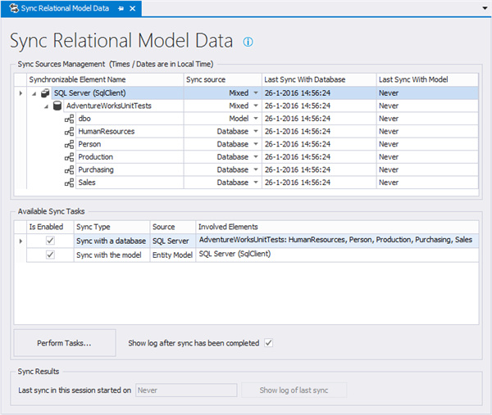Click the info icon beside the title

pyautogui.click(x=248, y=42)
